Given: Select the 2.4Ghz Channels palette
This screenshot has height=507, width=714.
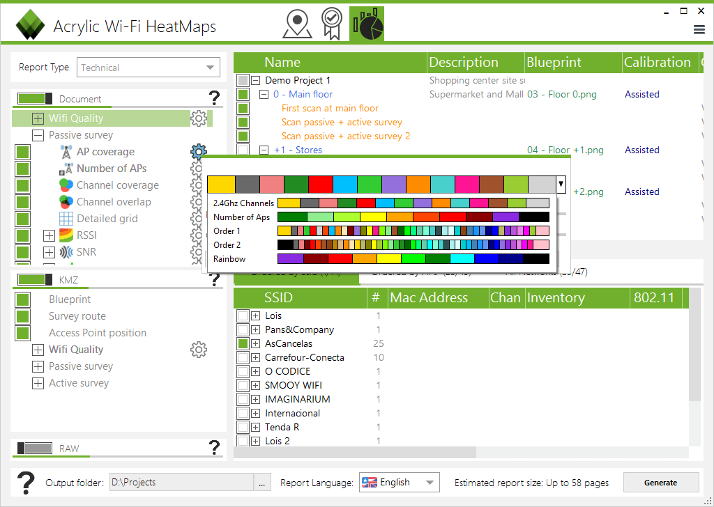Looking at the screenshot, I should click(381, 203).
